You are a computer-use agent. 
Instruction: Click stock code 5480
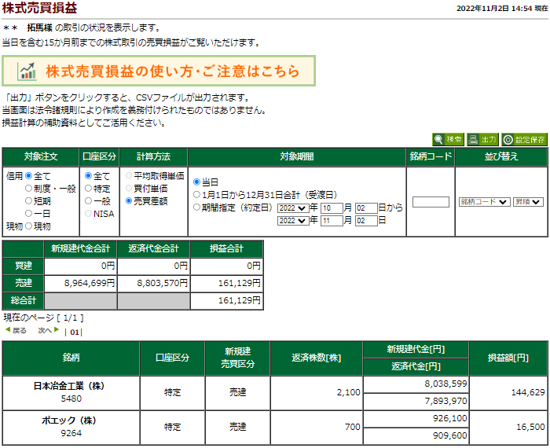71,398
